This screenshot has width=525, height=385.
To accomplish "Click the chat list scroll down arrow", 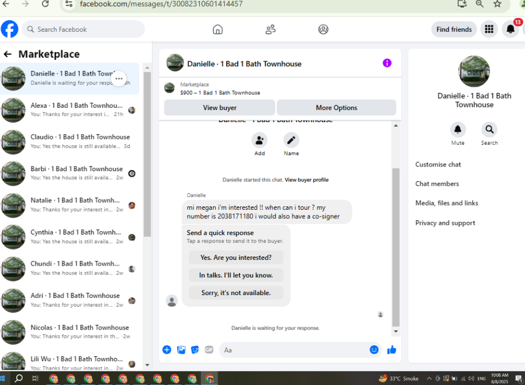I will click(x=147, y=365).
